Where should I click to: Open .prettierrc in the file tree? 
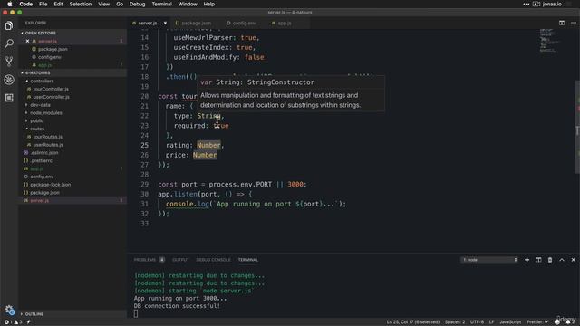tap(42, 161)
